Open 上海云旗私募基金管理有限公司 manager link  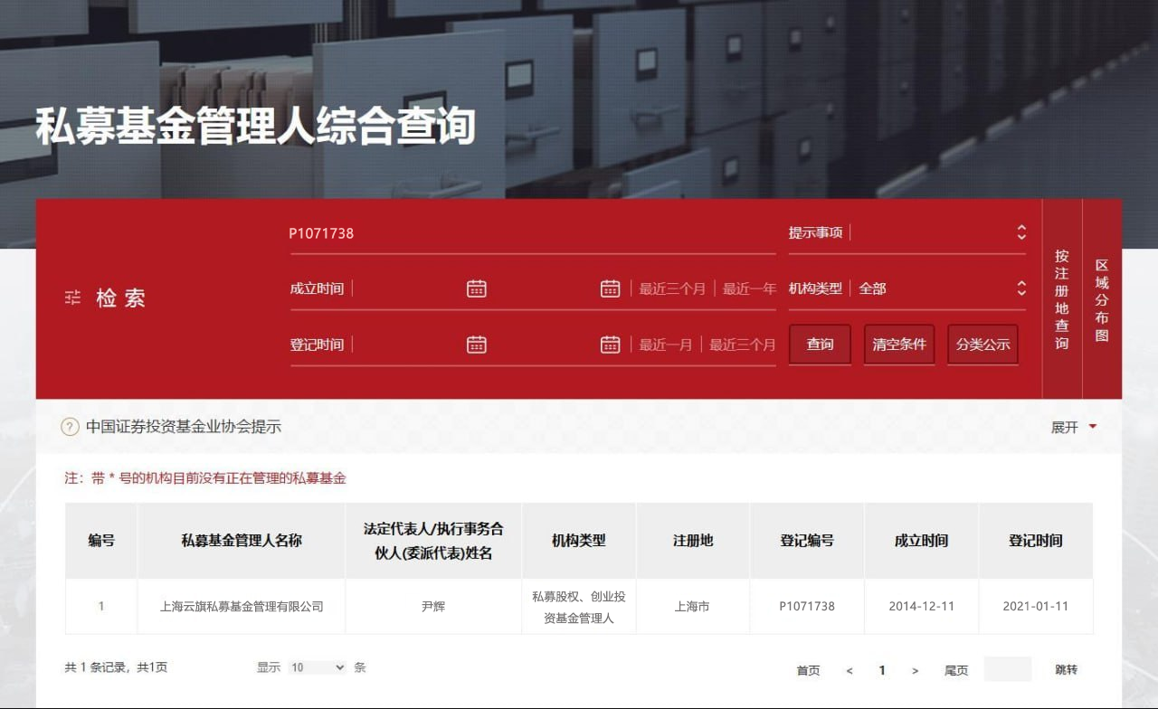click(x=242, y=606)
